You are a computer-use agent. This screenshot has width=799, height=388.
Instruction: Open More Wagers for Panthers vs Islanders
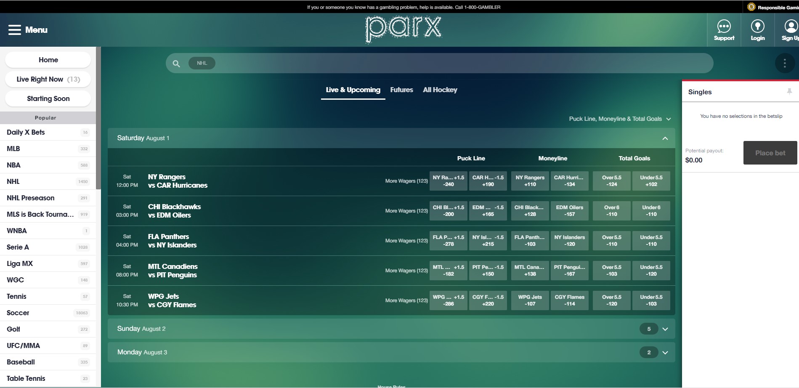pyautogui.click(x=406, y=241)
